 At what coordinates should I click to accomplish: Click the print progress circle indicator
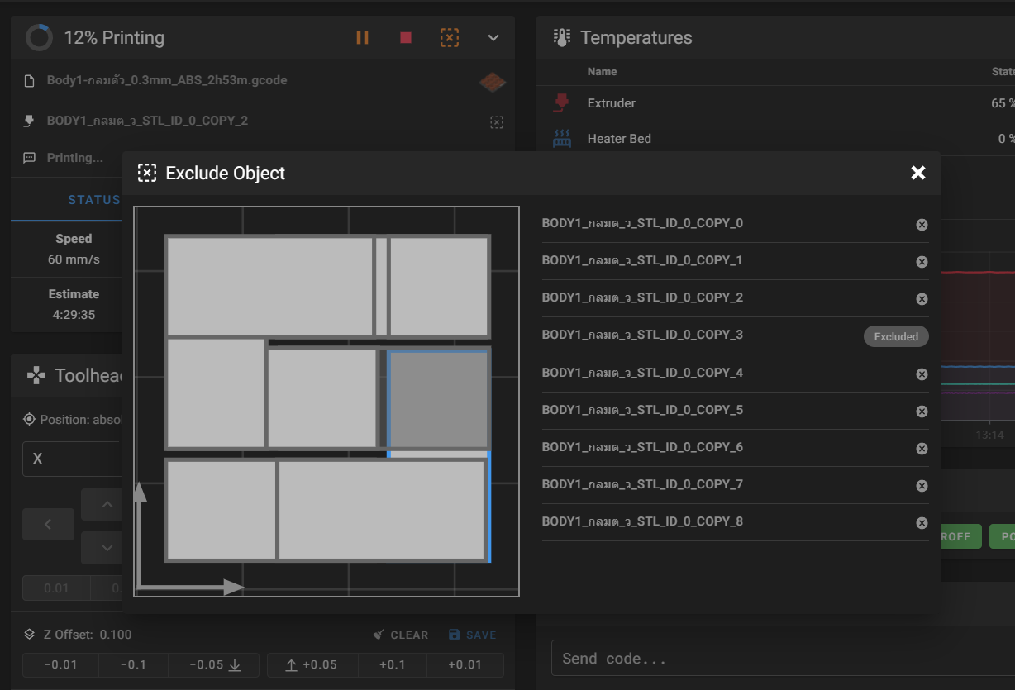pyautogui.click(x=39, y=38)
